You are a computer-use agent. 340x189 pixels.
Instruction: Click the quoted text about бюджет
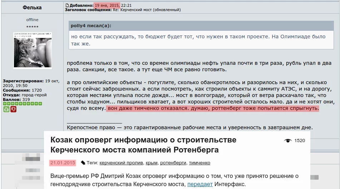(x=198, y=40)
